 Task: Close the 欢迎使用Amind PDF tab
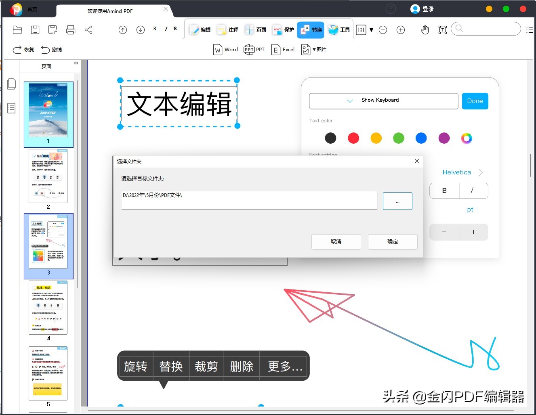pyautogui.click(x=166, y=9)
